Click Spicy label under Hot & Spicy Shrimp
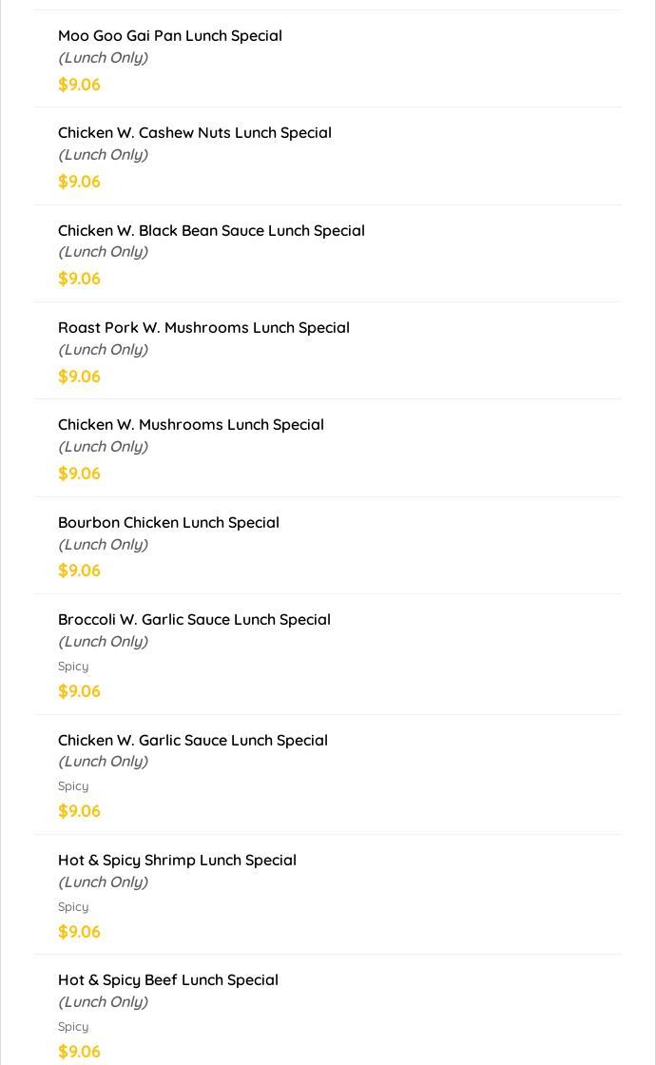 click(73, 907)
